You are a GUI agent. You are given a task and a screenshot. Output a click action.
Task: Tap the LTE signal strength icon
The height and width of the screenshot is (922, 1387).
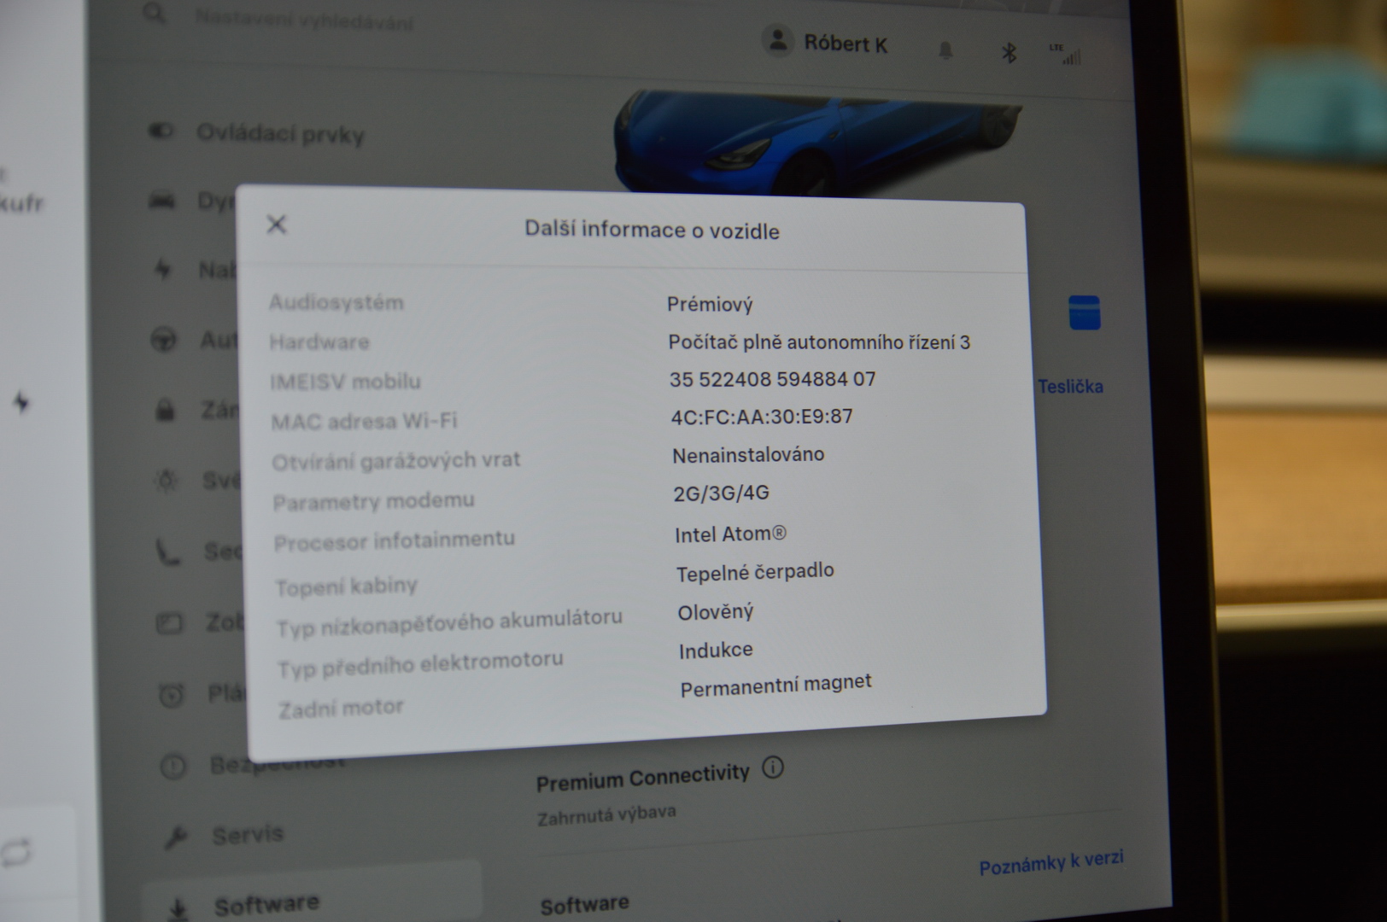click(1066, 55)
